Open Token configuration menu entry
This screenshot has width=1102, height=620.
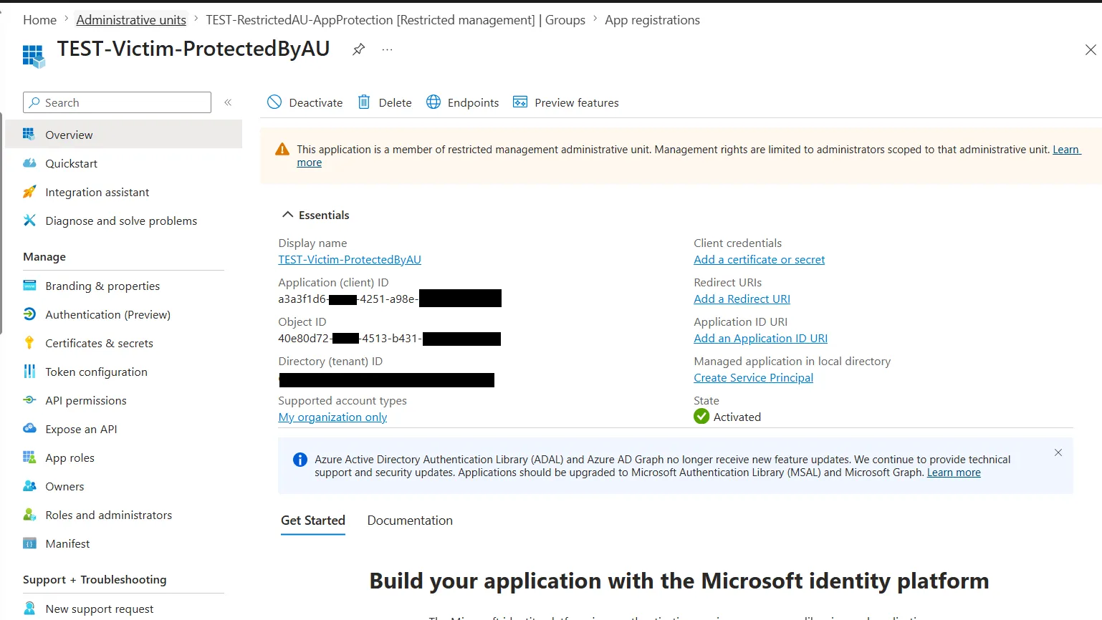[123, 372]
